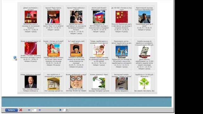The height and width of the screenshot is (114, 203).
Task: Select the handshake with Russian and Chinese flags
Action: (53, 17)
